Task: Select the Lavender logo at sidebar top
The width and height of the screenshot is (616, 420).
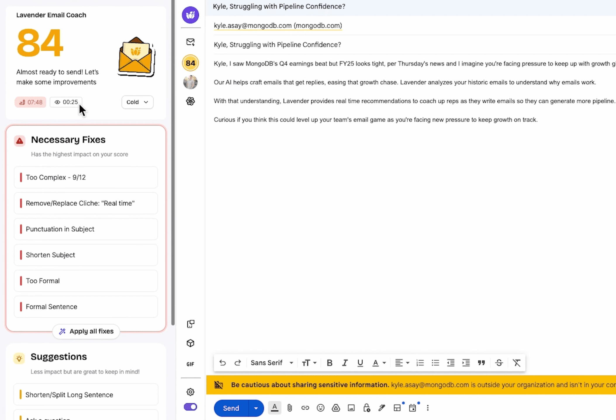Action: coord(190,15)
